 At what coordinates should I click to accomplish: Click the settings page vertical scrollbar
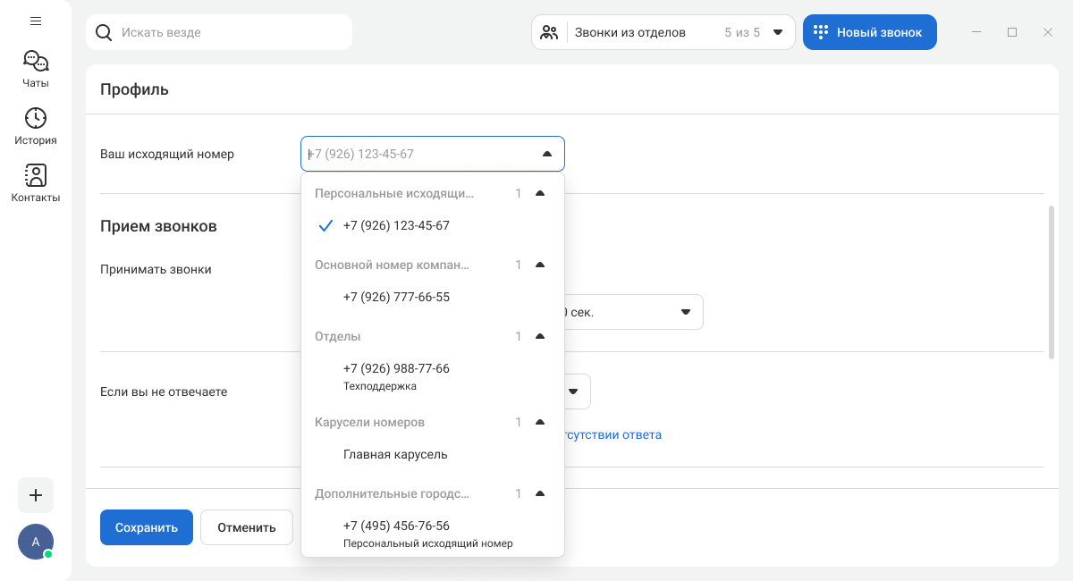tap(1052, 282)
